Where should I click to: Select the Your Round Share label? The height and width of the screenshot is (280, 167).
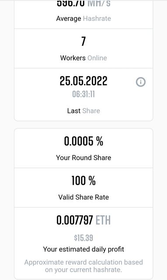tap(83, 157)
